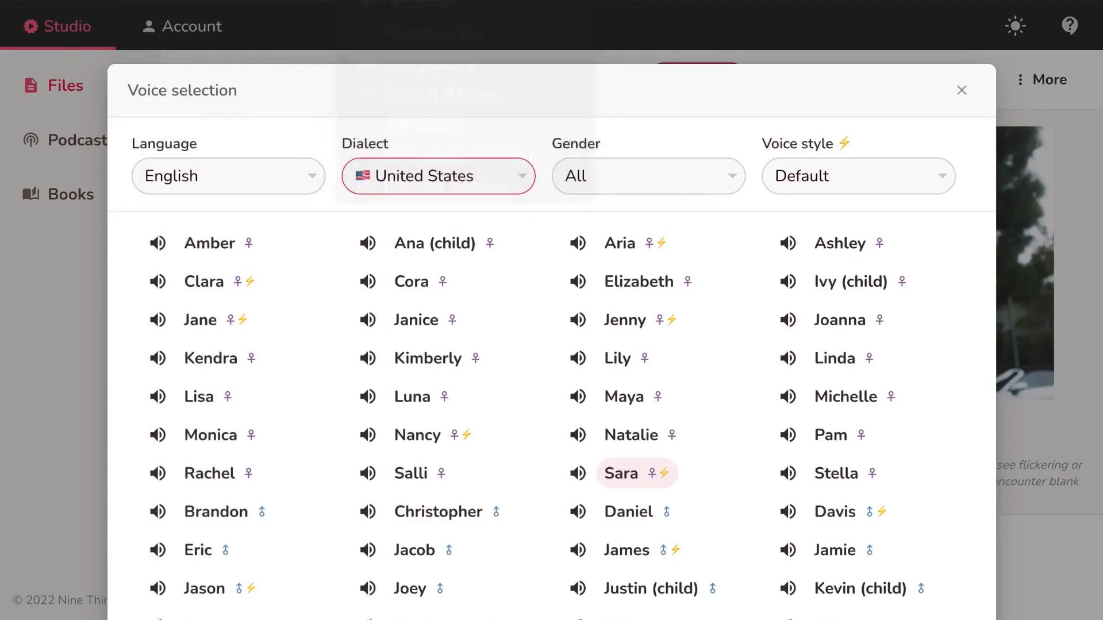Image resolution: width=1103 pixels, height=620 pixels.
Task: Play the Kevin (child) voice preview speaker
Action: (788, 588)
